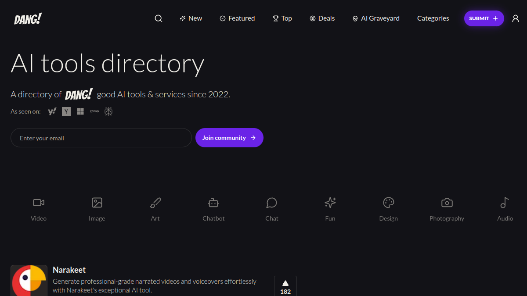Click the Yahoo logo beside As seen on
The width and height of the screenshot is (527, 296).
tap(52, 111)
